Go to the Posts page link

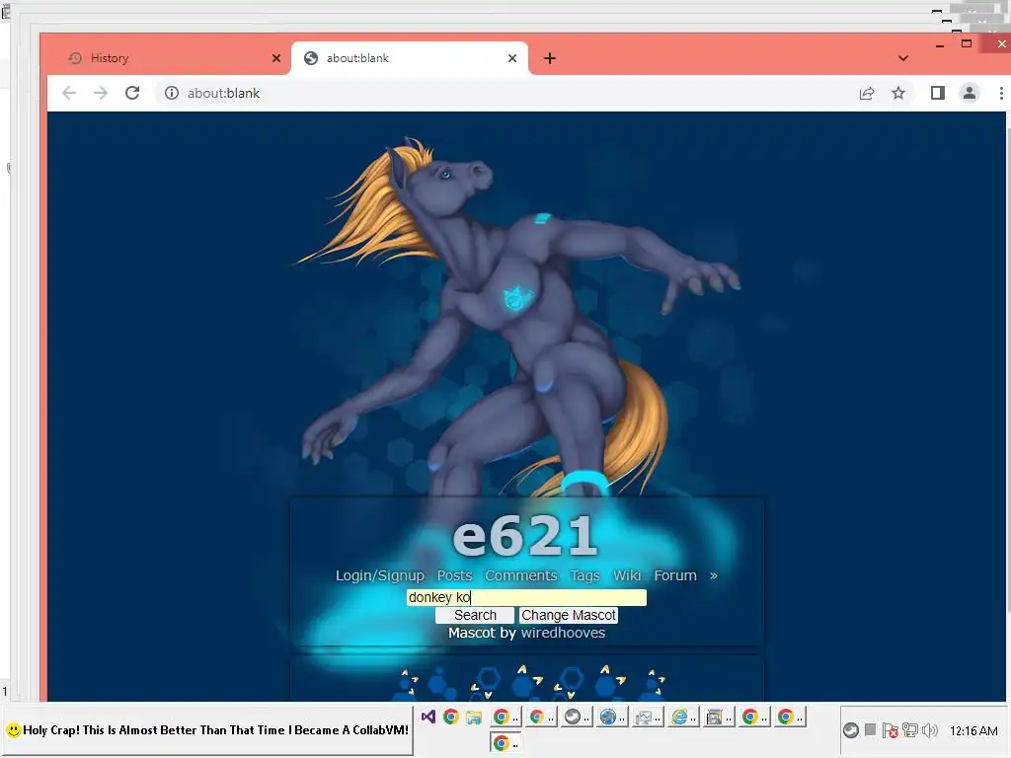click(454, 575)
